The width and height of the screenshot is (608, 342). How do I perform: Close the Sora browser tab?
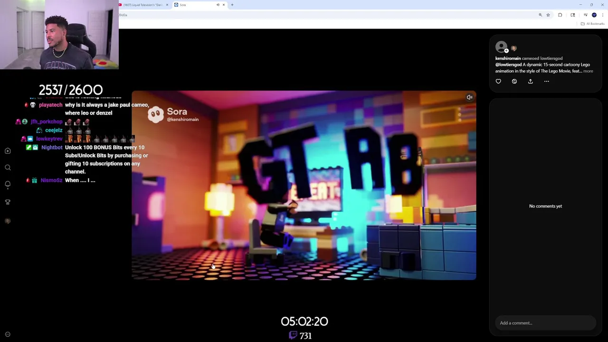(x=224, y=5)
